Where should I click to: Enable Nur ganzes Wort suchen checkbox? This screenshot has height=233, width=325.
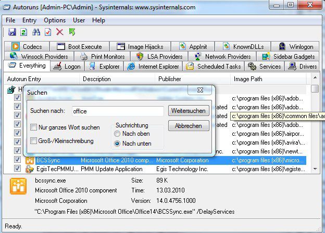point(33,127)
